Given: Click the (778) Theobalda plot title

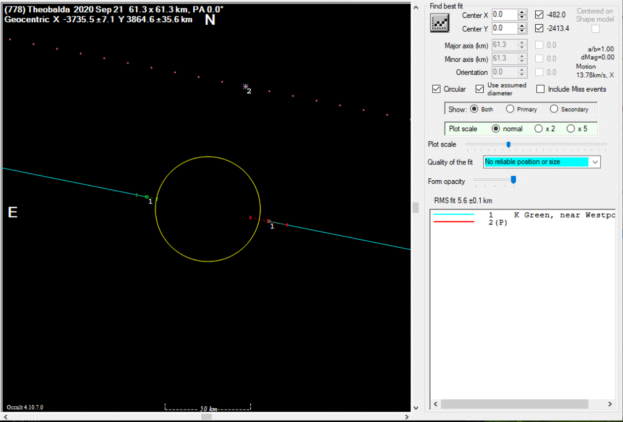Looking at the screenshot, I should point(114,9).
